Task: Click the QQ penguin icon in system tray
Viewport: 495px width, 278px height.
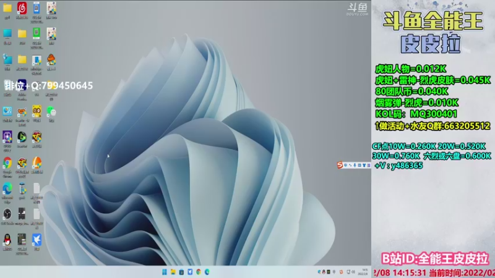Action: click(324, 272)
